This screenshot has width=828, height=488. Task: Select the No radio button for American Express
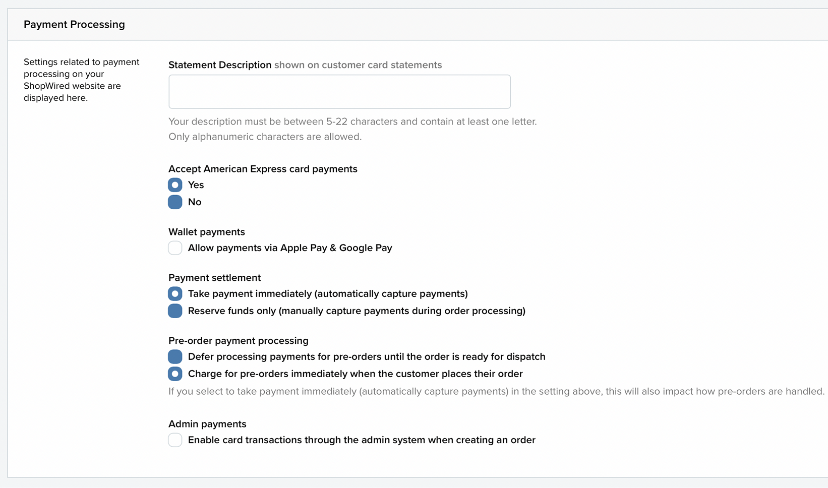coord(175,202)
